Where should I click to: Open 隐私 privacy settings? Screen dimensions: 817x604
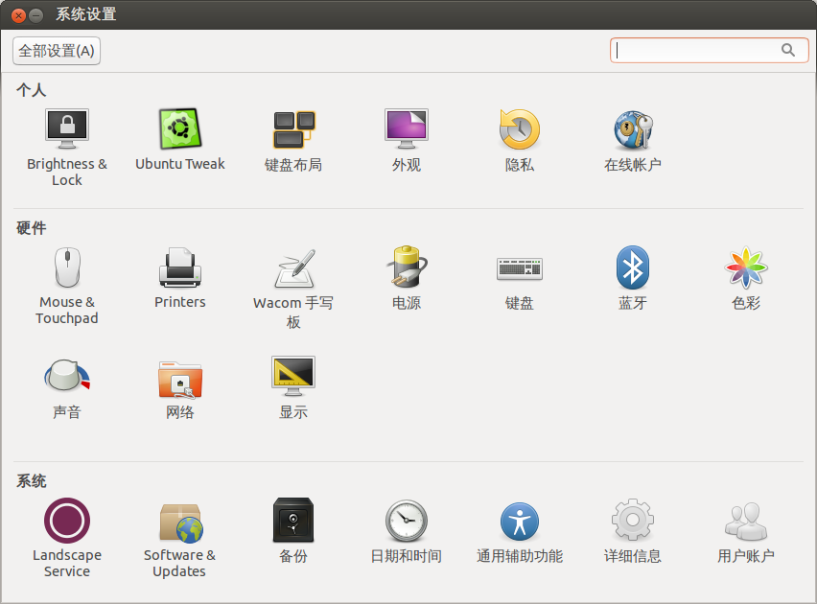click(520, 140)
